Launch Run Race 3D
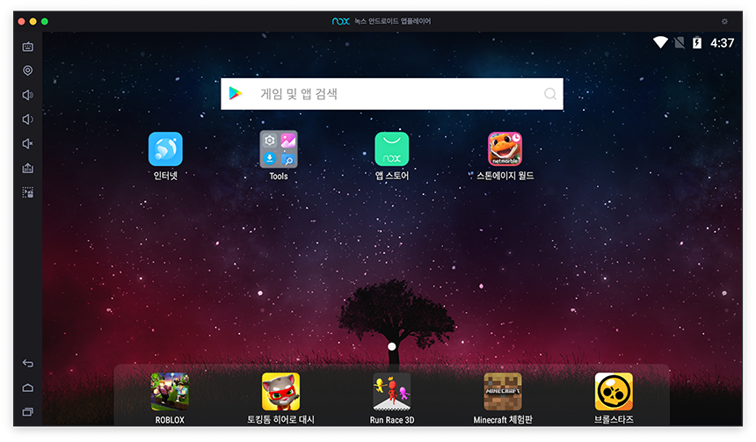756x442 pixels. 392,391
